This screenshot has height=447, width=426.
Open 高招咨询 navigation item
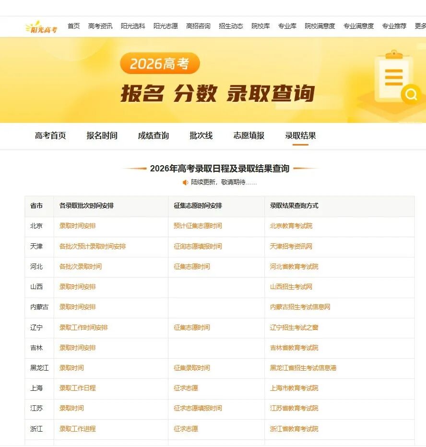tap(198, 26)
